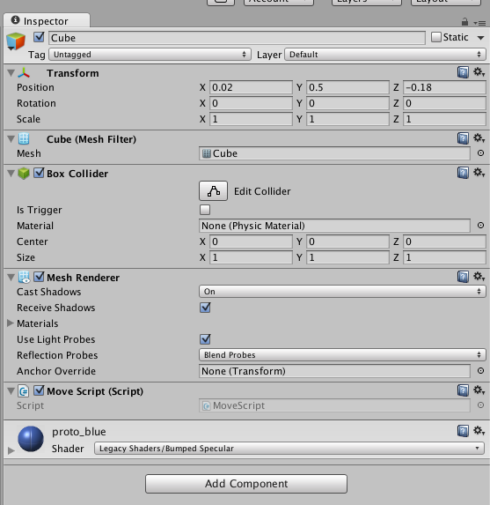This screenshot has height=505, width=490.
Task: Open Transform component help book icon
Action: 463,72
